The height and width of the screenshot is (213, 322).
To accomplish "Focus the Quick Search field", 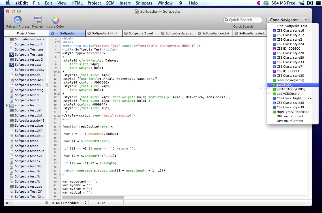I will click(243, 20).
